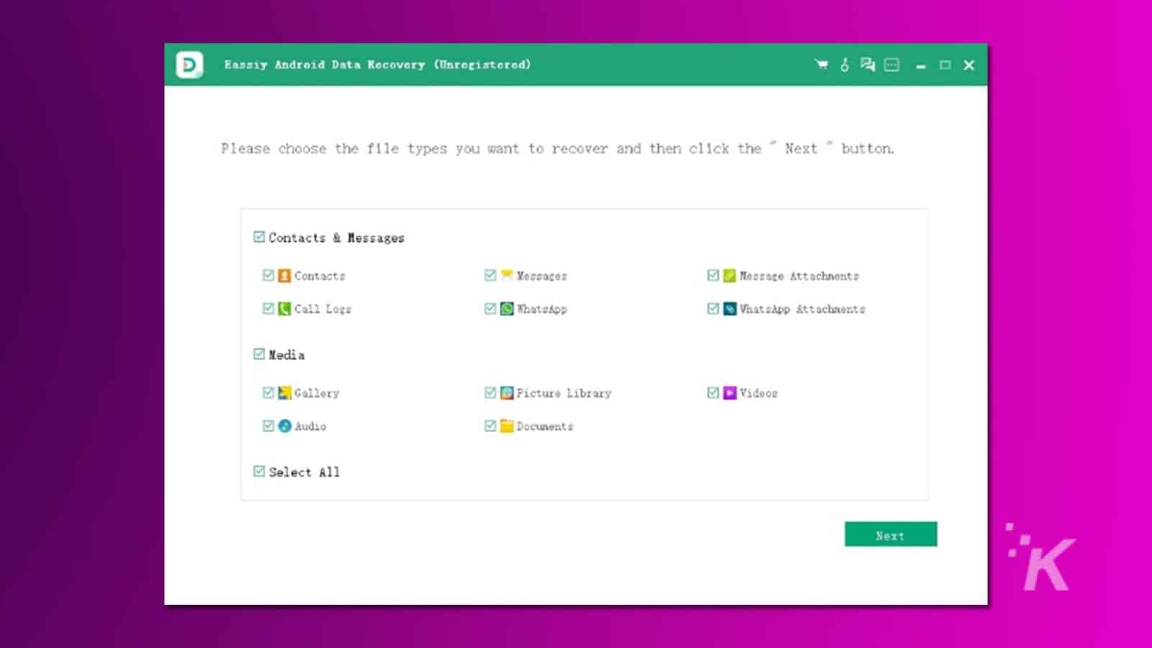Click the Picture Library icon
This screenshot has width=1152, height=648.
point(507,393)
